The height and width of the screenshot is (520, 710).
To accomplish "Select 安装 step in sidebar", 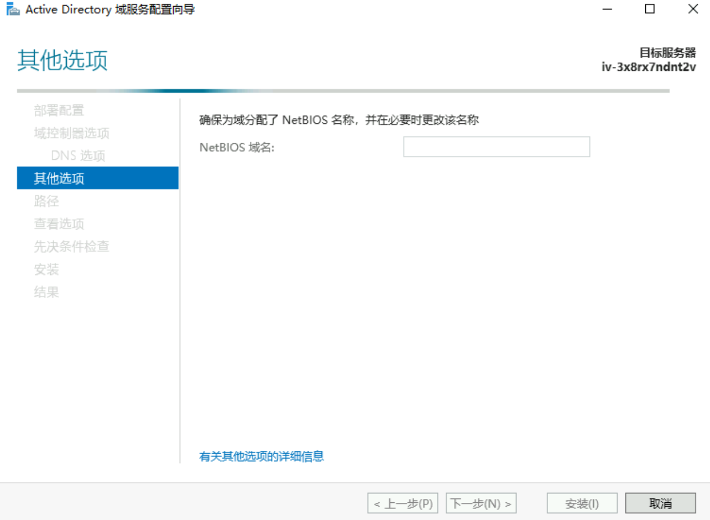I will (46, 269).
